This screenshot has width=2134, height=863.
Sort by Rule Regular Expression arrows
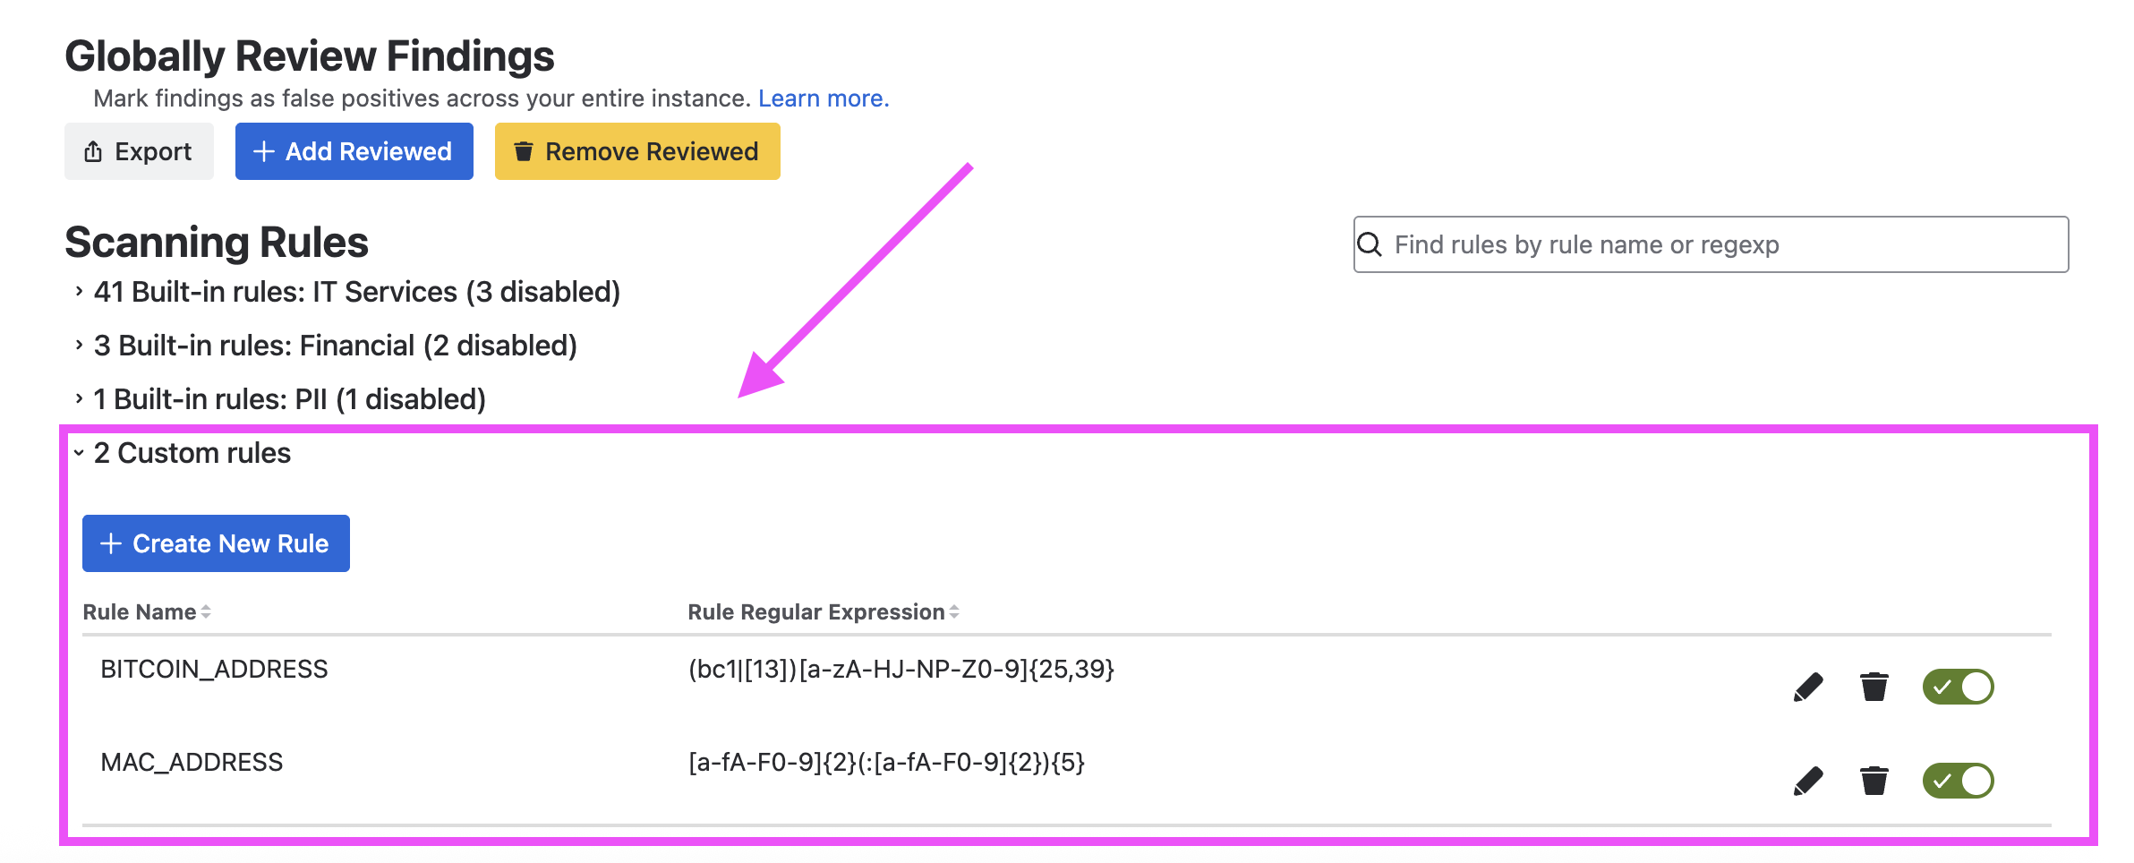[x=954, y=612]
